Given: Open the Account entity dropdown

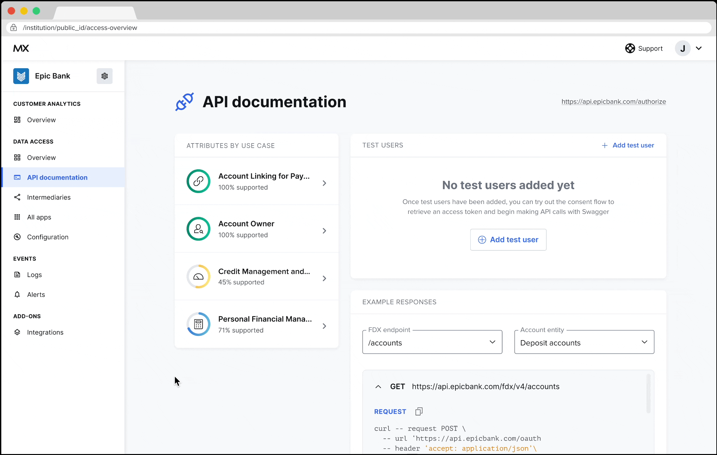Looking at the screenshot, I should pyautogui.click(x=584, y=342).
